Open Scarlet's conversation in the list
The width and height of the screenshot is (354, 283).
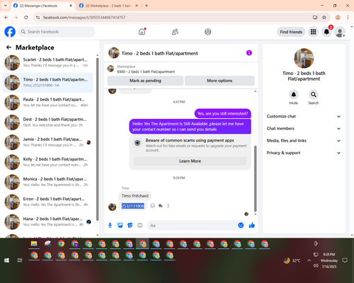[x=47, y=62]
